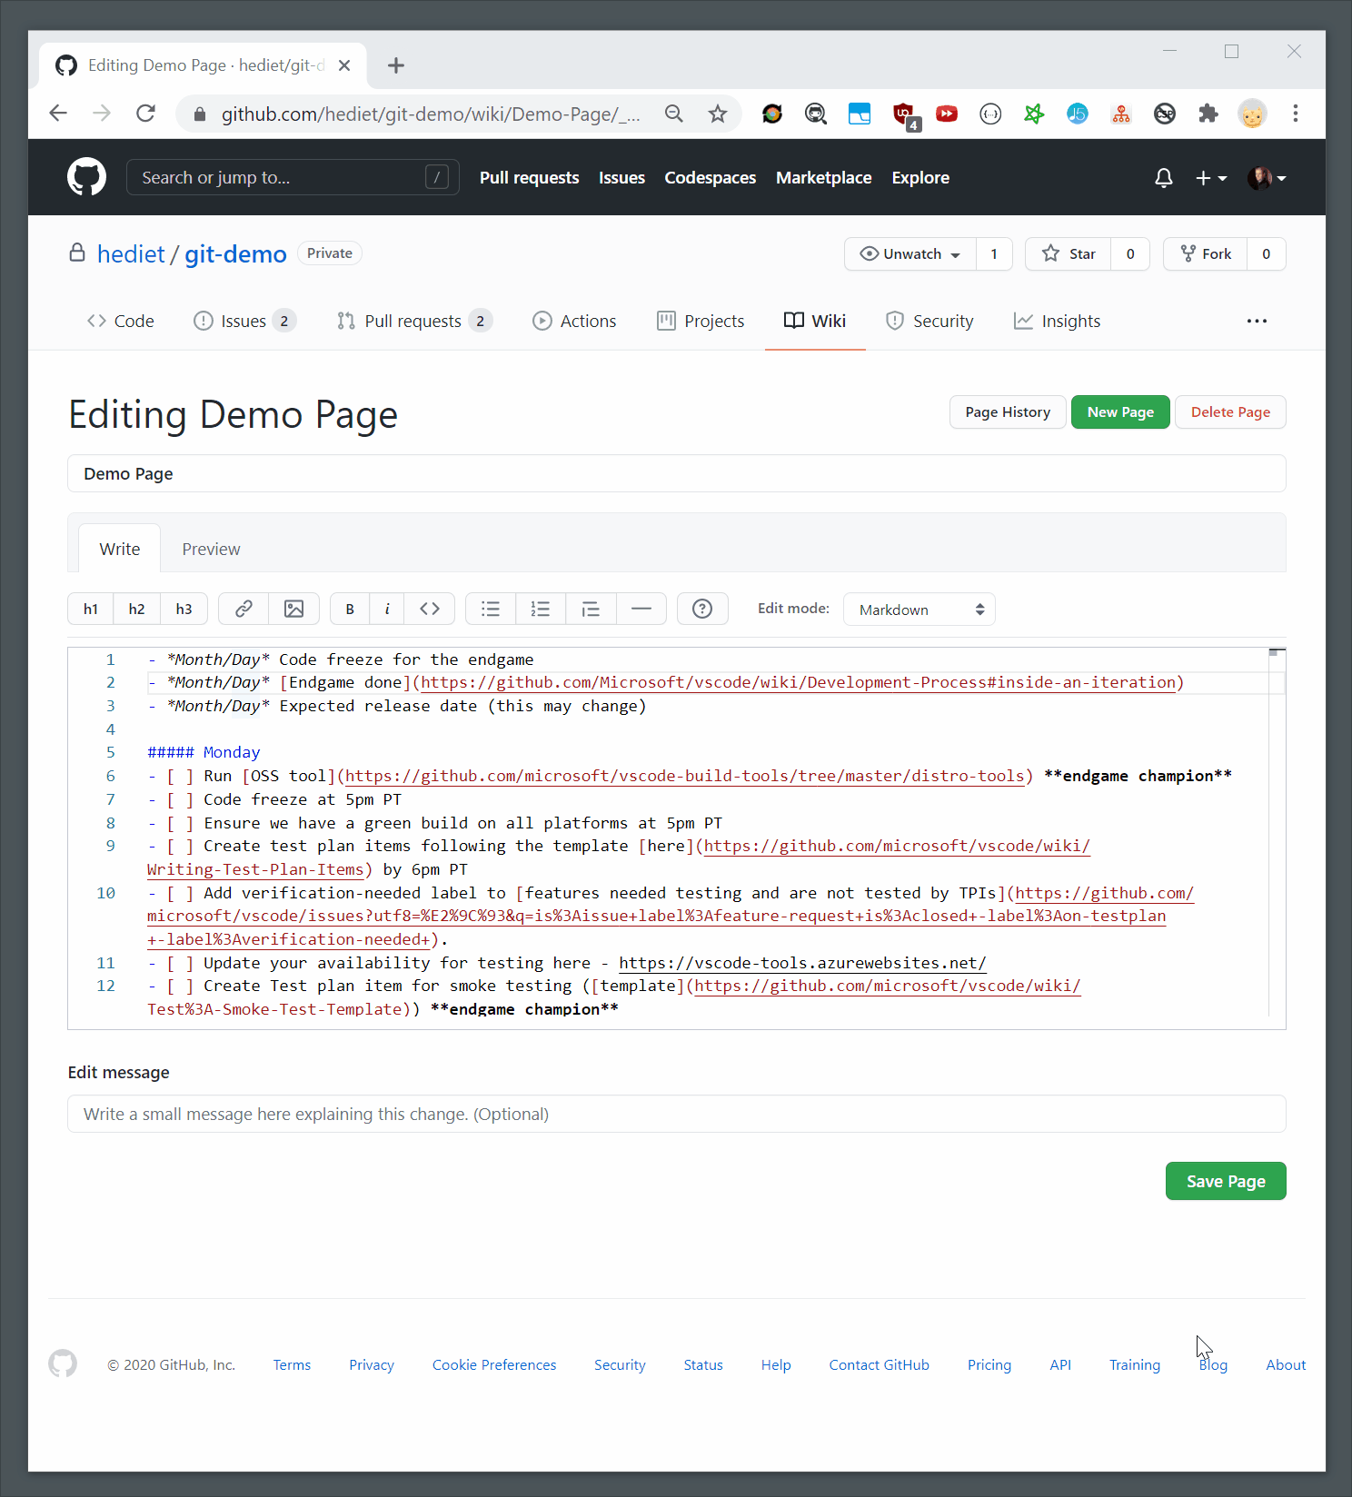
Task: Open the browser extensions puzzle icon
Action: 1208,114
